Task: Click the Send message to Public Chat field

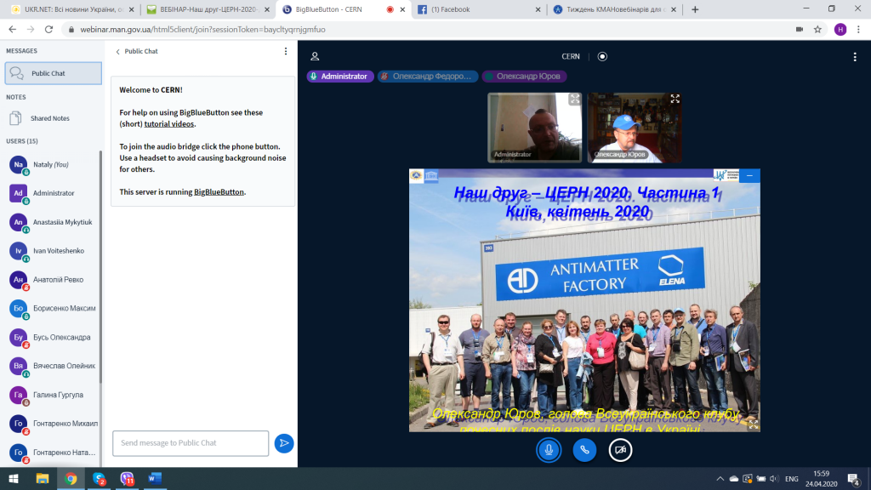Action: (x=191, y=442)
